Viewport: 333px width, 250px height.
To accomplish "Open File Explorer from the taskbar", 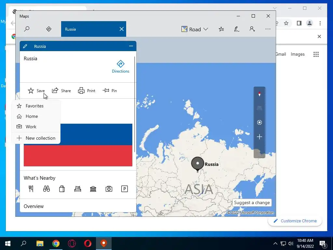I will pos(40,243).
